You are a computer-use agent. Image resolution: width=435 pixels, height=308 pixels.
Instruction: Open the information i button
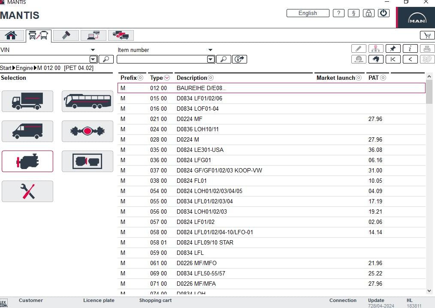(x=410, y=48)
